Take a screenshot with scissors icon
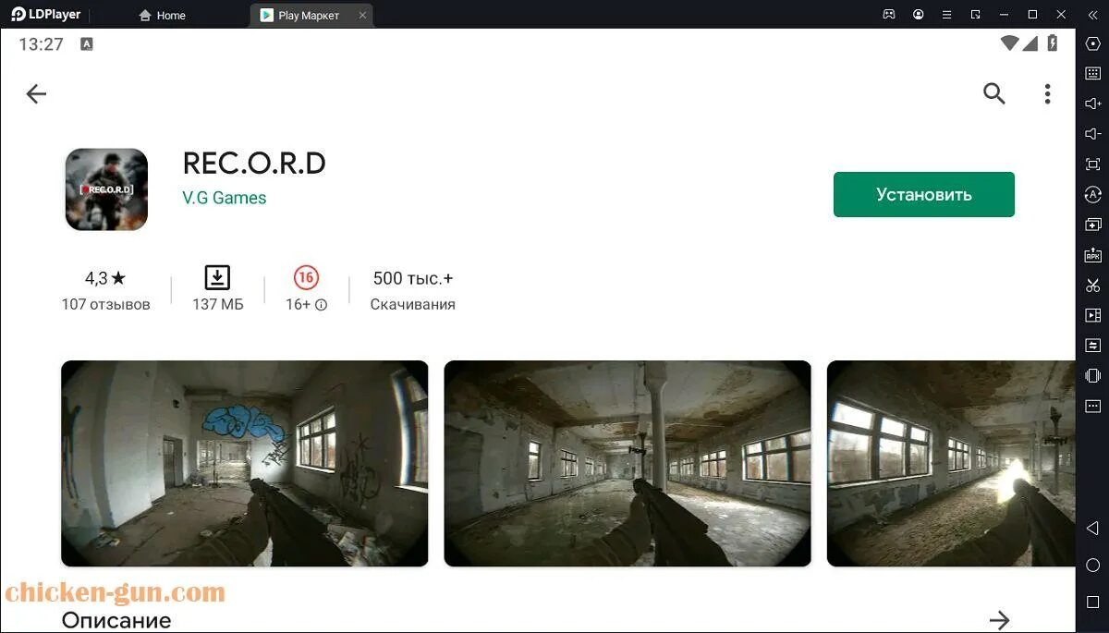Viewport: 1109px width, 633px height. (1092, 286)
